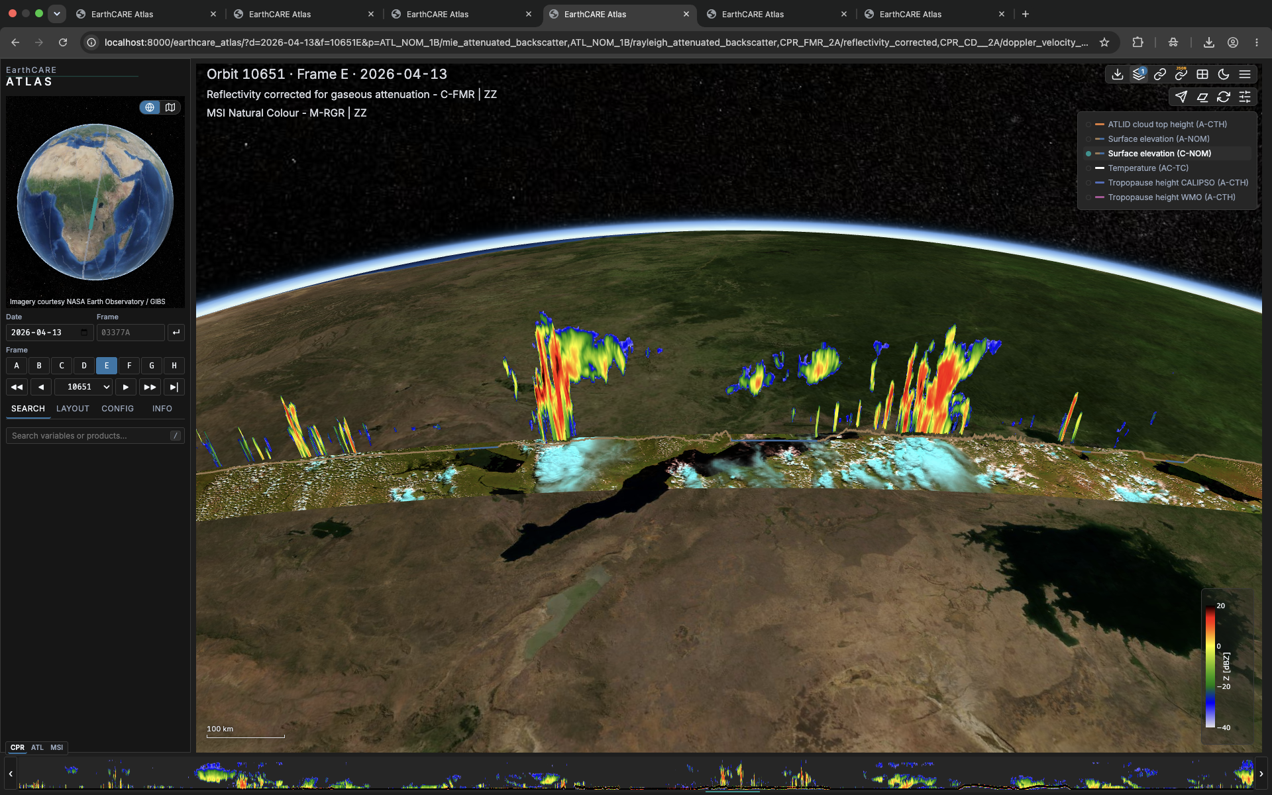This screenshot has width=1272, height=795.
Task: Select frame F
Action: point(129,366)
